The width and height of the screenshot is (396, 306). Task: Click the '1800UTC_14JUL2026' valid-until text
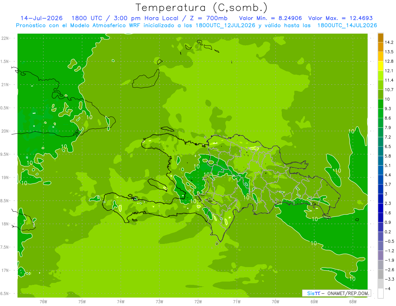347,25
